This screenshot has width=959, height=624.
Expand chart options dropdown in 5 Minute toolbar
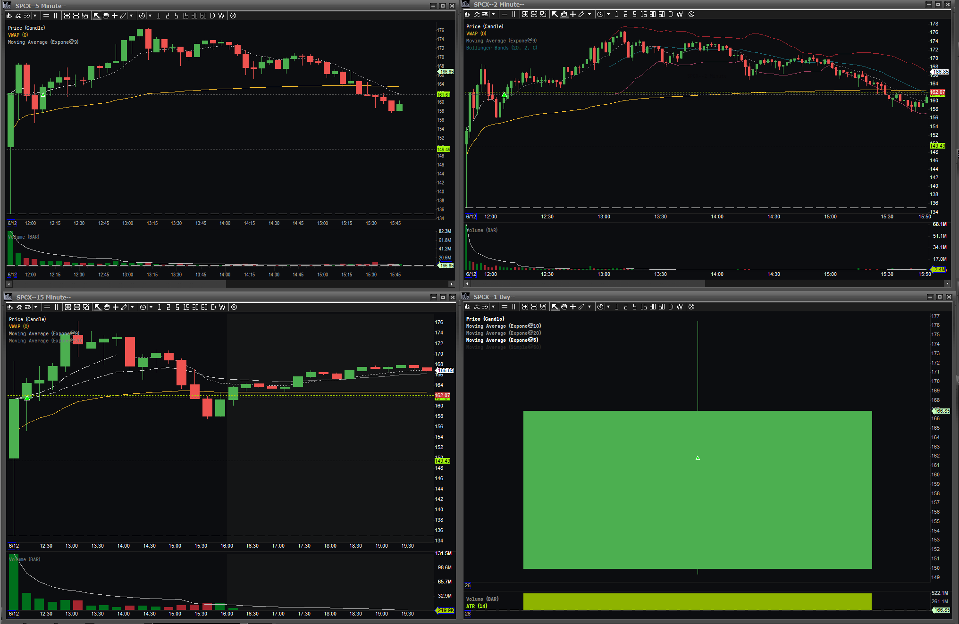click(x=35, y=16)
